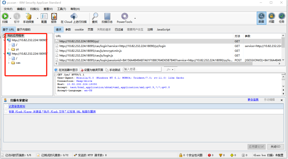
Task: Open the 手动探索 dropdown arrow
Action: [x=38, y=18]
